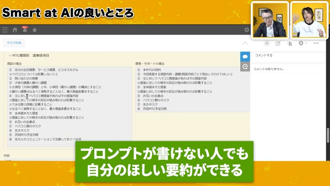This screenshot has width=330, height=186.
Task: Click the タスク作成 button
Action: click(14, 43)
